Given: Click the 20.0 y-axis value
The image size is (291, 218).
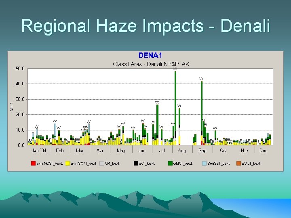Looking at the screenshot, I should coord(20,115).
